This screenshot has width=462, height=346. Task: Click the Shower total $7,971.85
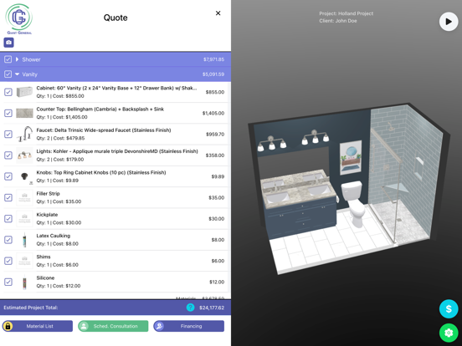pos(213,59)
